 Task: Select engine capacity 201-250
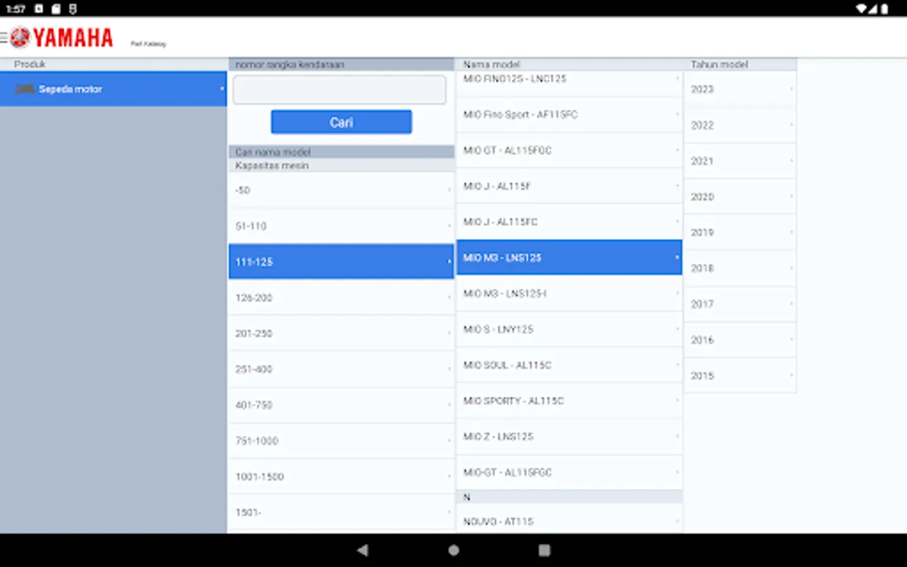341,333
